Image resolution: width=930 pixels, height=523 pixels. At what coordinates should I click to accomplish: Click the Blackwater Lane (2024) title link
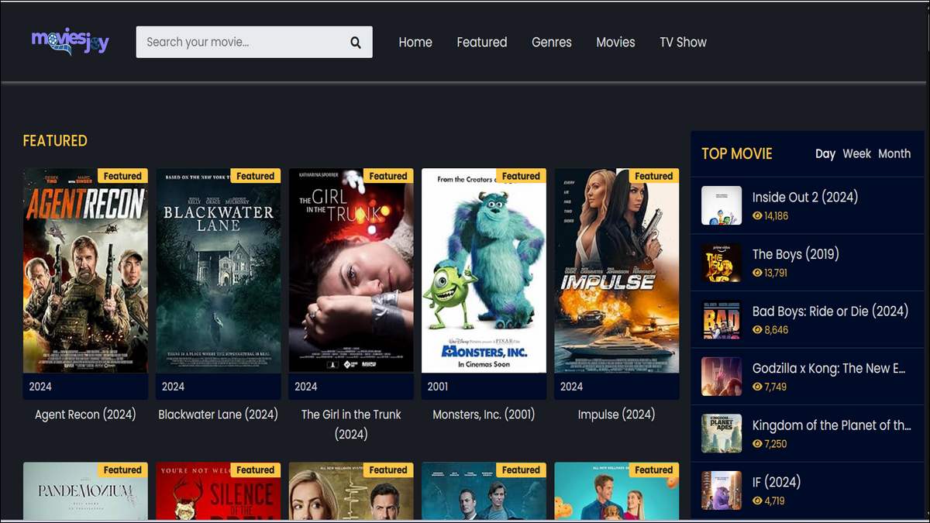[219, 415]
